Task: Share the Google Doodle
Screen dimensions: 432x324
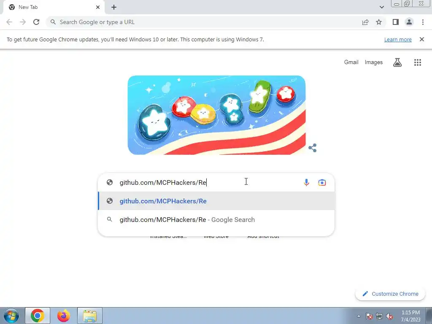Action: 313,148
